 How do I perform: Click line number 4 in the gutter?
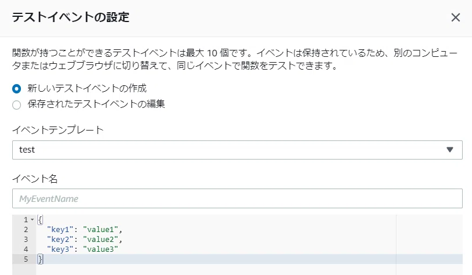point(26,249)
